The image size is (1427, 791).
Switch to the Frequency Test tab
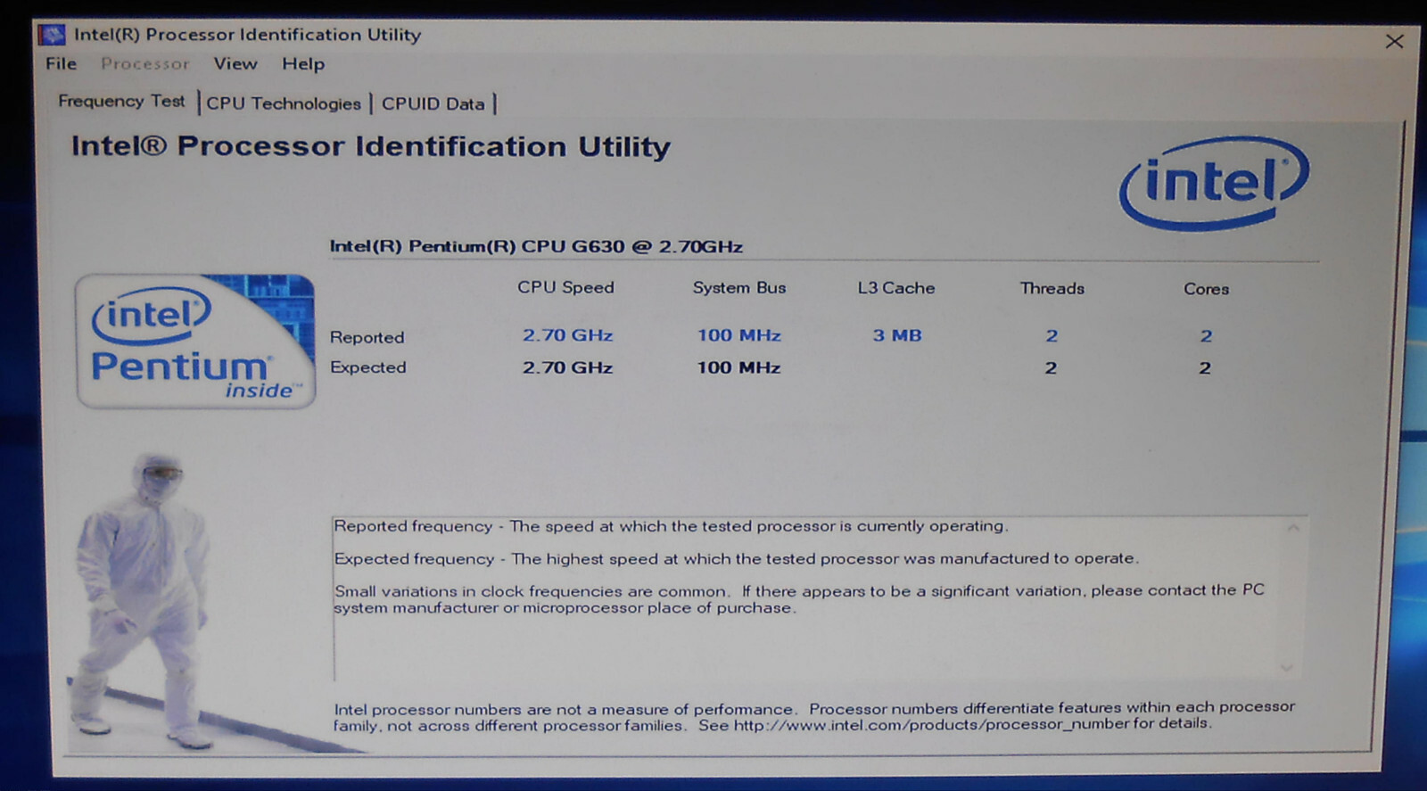(122, 102)
